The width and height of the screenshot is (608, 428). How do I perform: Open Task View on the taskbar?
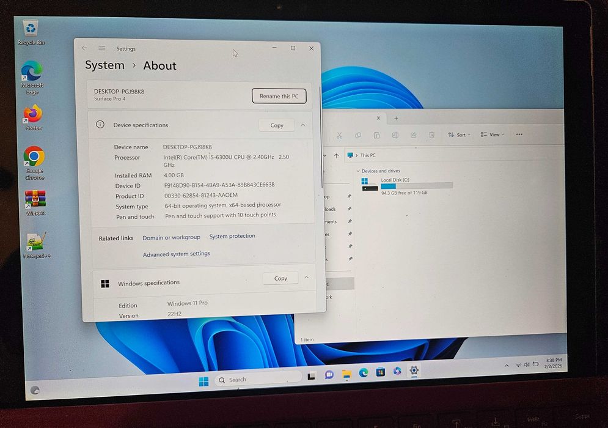[312, 375]
